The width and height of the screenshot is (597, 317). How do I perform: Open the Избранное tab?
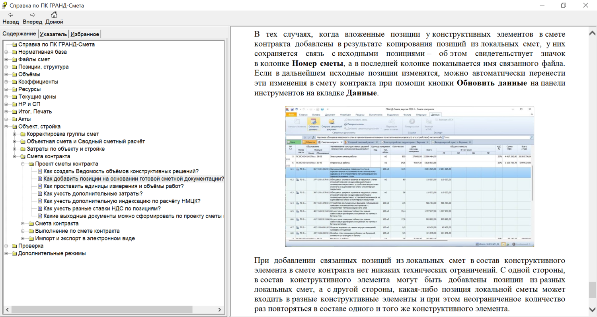pos(84,34)
